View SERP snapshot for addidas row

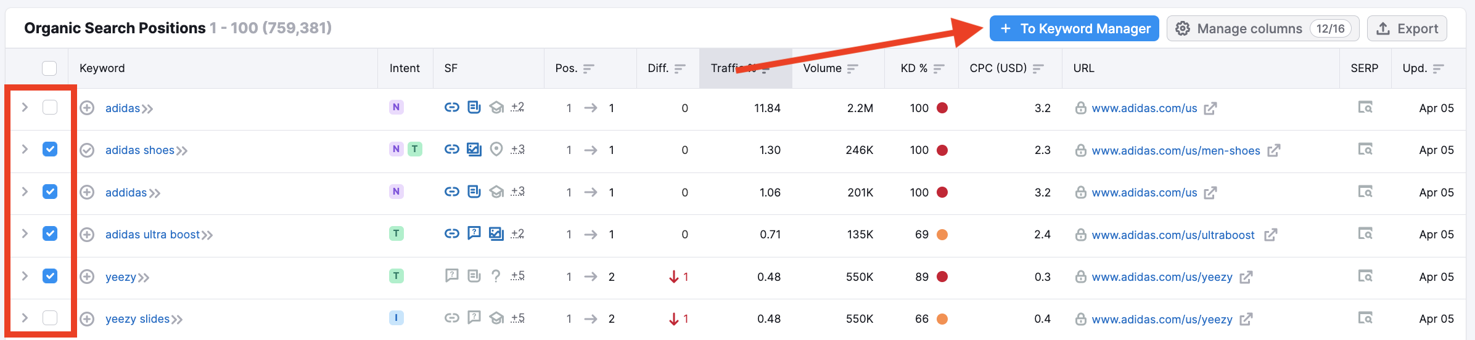[x=1365, y=192]
